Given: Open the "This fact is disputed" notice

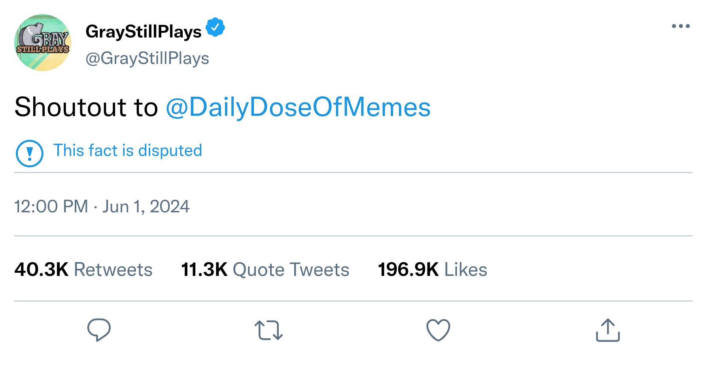Looking at the screenshot, I should 127,150.
